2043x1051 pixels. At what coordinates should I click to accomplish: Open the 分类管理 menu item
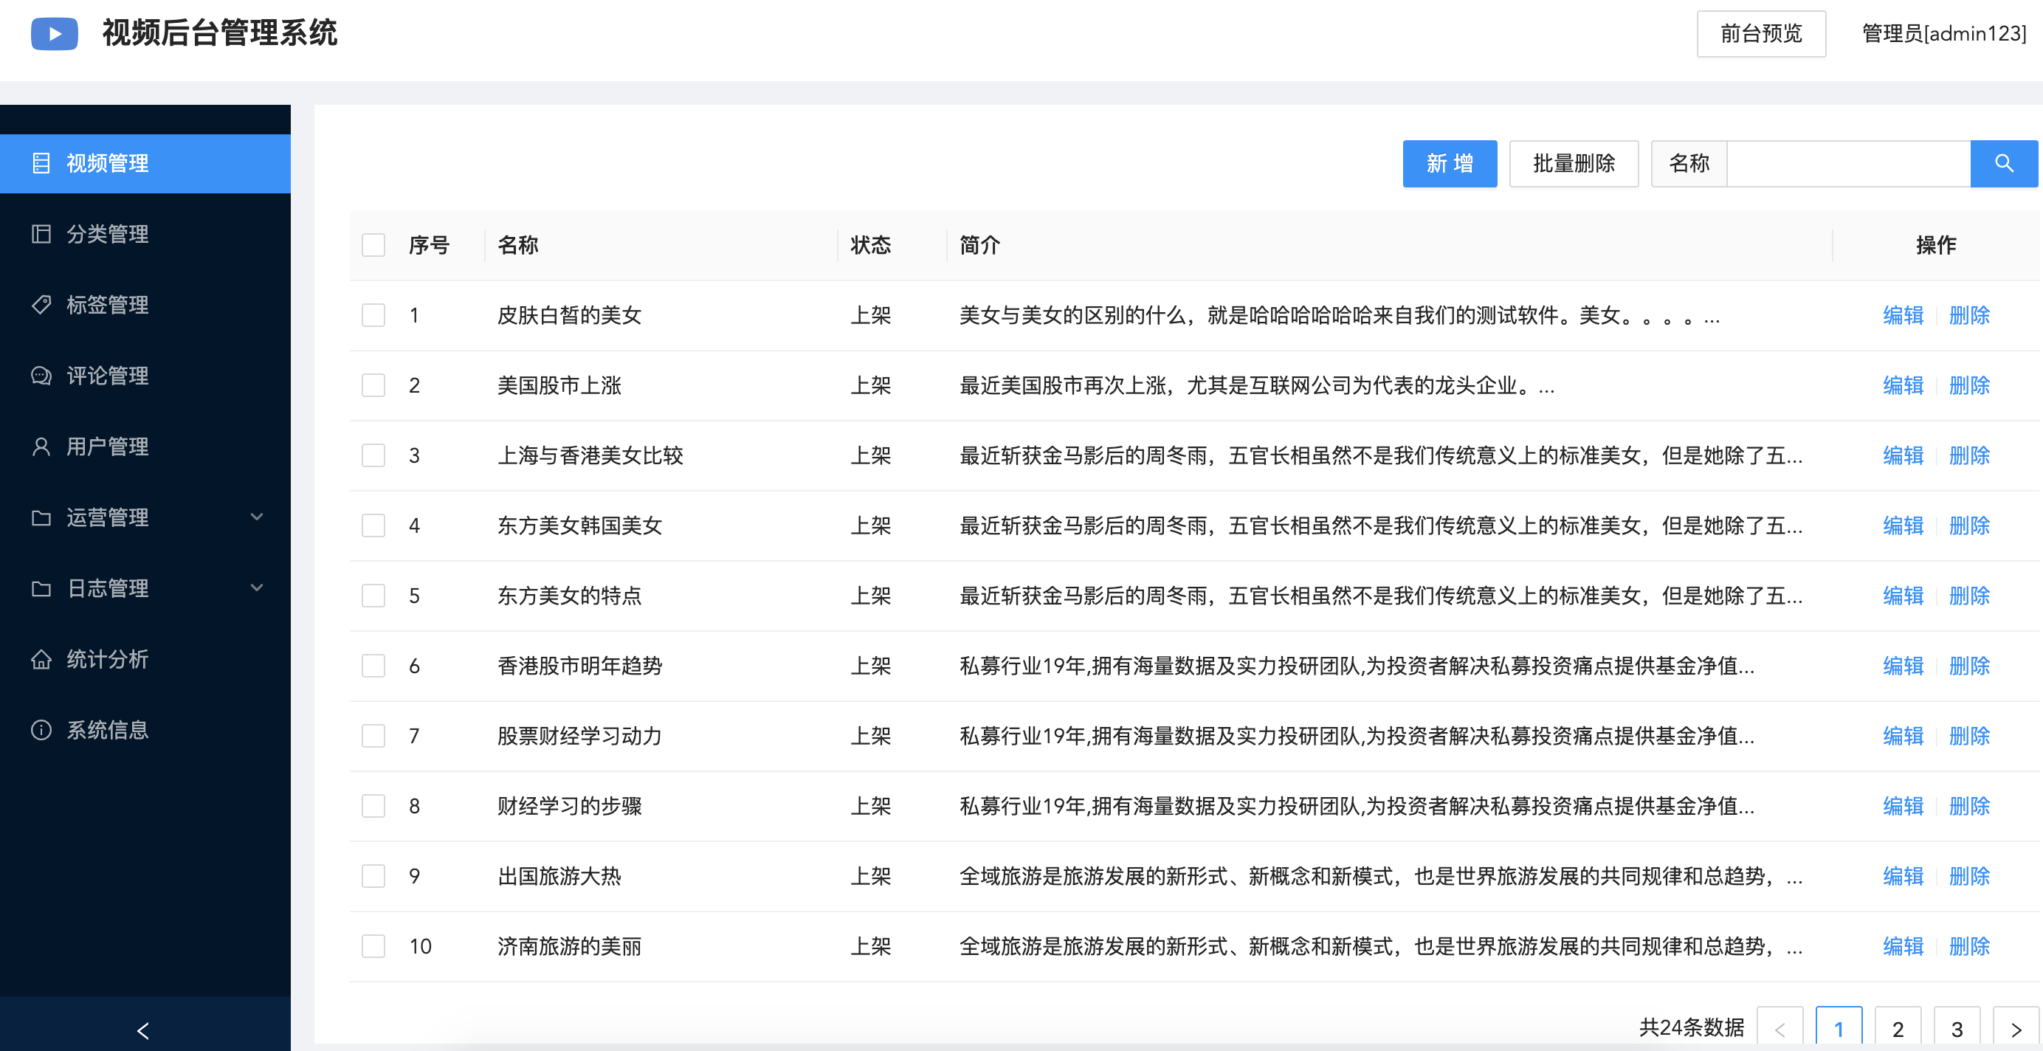point(107,234)
